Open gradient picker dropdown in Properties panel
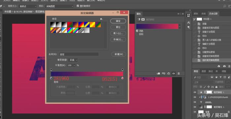 click(x=180, y=26)
